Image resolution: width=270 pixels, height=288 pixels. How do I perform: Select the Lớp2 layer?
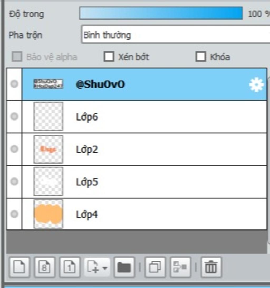pos(158,150)
